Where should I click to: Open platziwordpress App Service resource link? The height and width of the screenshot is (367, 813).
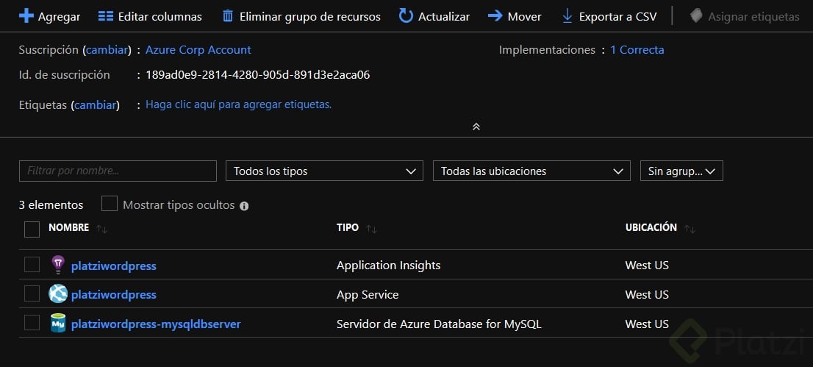113,295
